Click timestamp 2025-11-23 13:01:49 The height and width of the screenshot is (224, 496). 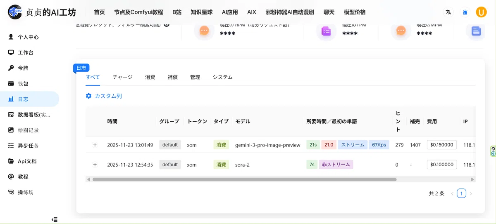(130, 145)
